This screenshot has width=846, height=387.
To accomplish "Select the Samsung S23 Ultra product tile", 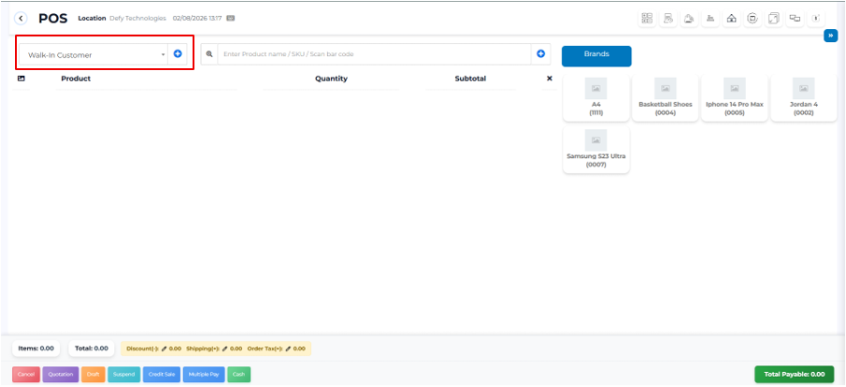I will 595,150.
